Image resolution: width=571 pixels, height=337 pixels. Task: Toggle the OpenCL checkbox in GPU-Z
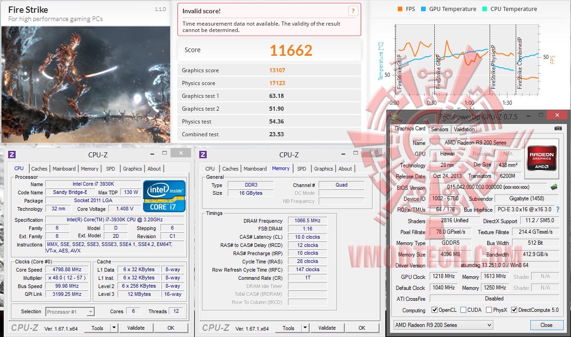pyautogui.click(x=434, y=310)
